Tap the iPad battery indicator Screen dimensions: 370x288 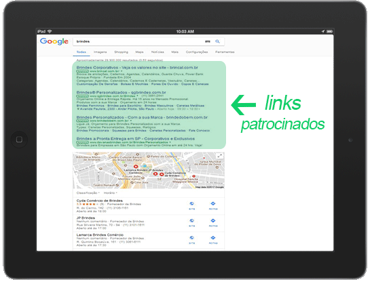pyautogui.click(x=330, y=31)
